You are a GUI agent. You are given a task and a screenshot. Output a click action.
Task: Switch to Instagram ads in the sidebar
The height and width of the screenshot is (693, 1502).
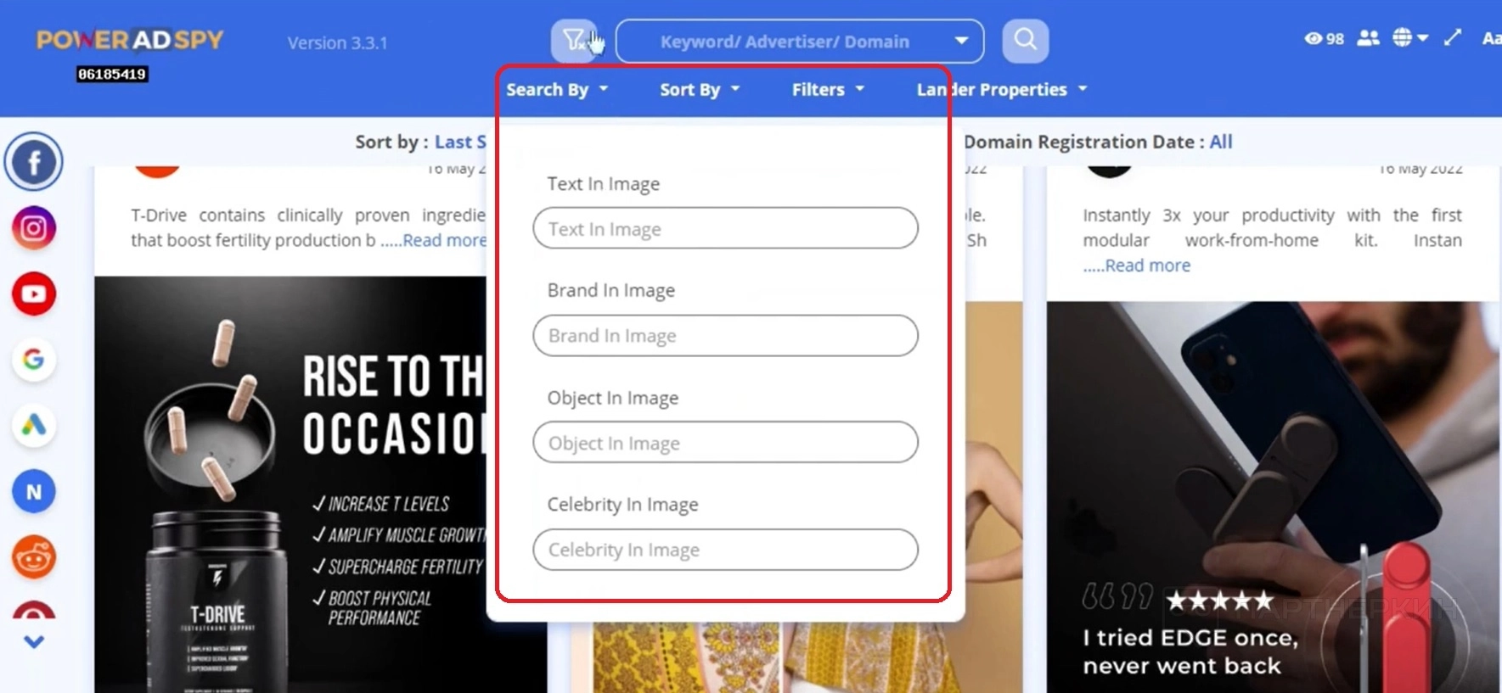(34, 228)
